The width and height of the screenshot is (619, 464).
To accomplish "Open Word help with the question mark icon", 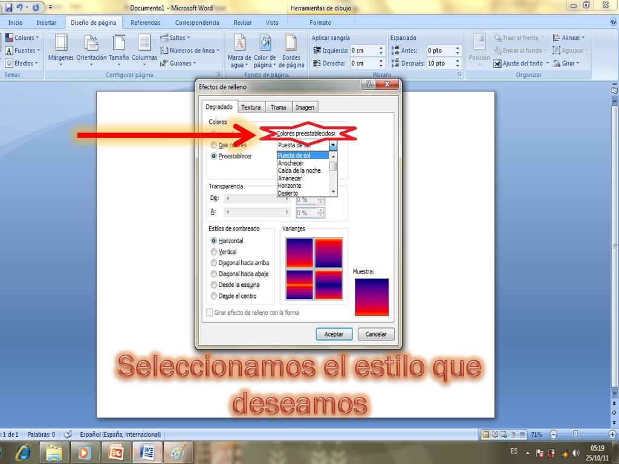I will pyautogui.click(x=614, y=22).
